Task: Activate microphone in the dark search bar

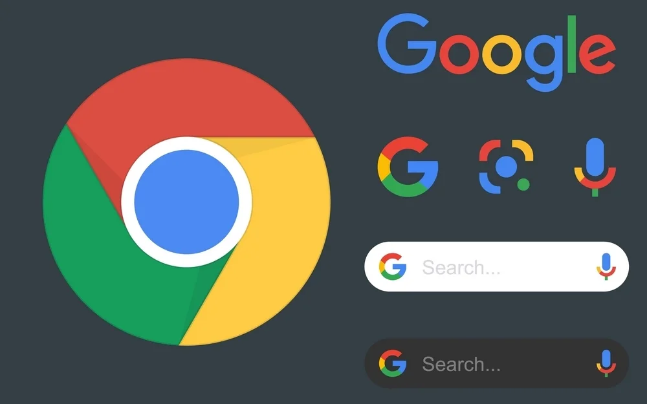Action: coord(606,363)
